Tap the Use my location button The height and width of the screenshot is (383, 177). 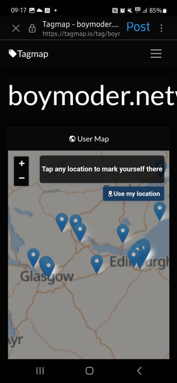point(133,194)
